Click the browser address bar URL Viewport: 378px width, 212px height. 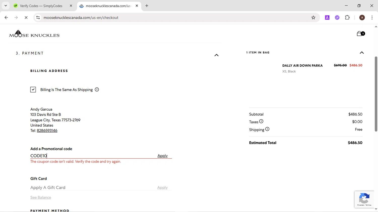click(81, 18)
